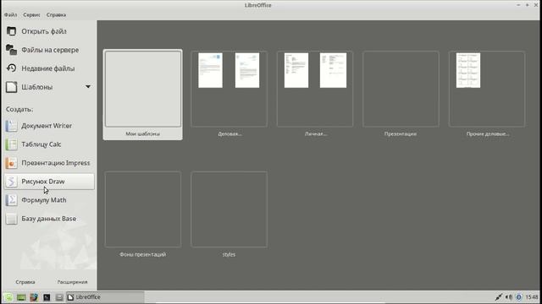Click Файлы на сервере button
The width and height of the screenshot is (542, 304).
49,50
